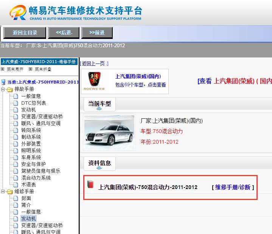Screen dimensions: 272x234
Task: Open 一般信息 under 维修手册
Action: tap(31, 212)
